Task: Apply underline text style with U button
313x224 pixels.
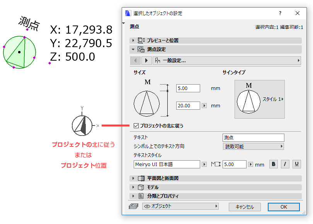Action: pos(296,164)
